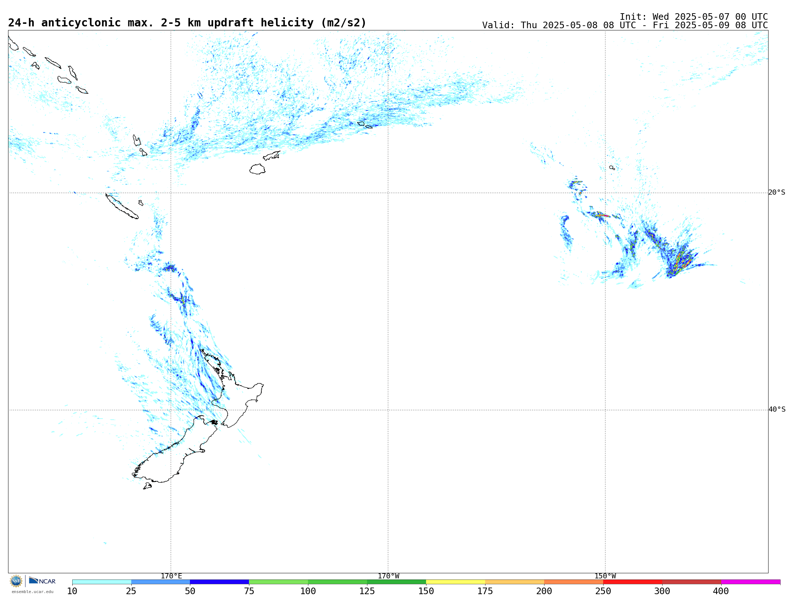Click the colorbar tick label 10
Screen dimensions: 792x596
(x=72, y=591)
